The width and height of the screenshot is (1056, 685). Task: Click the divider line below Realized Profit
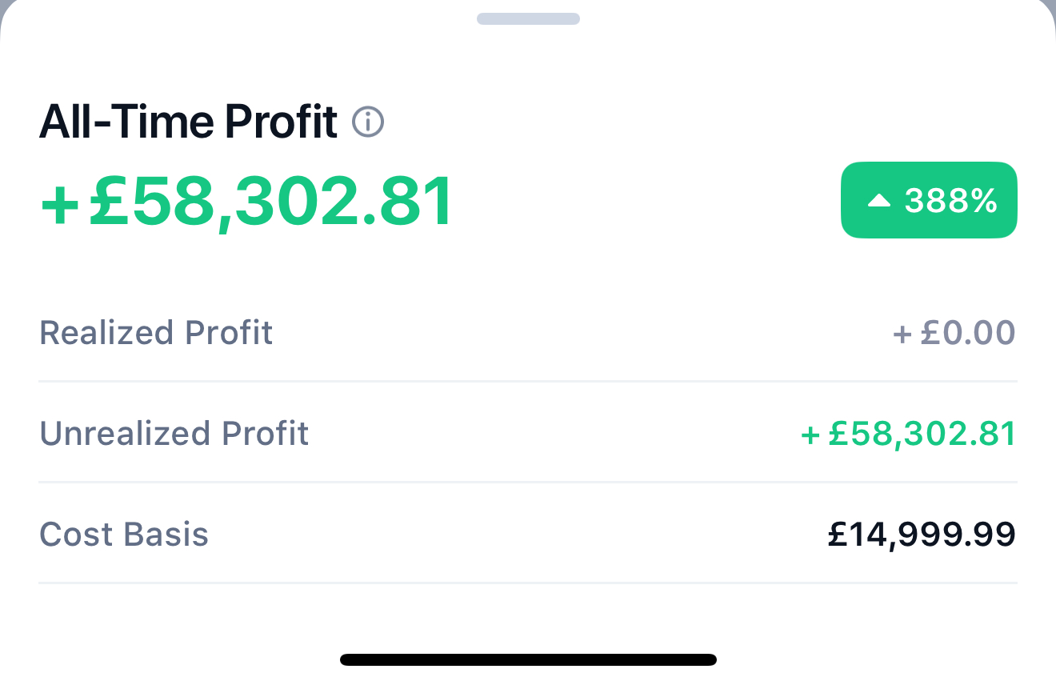coord(528,382)
